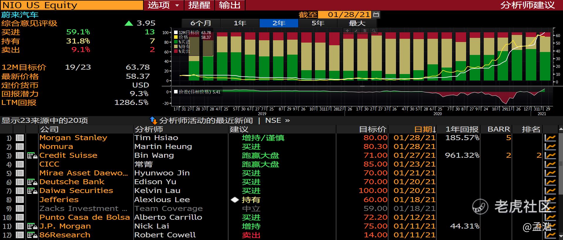Switch chart range to 5年
The height and width of the screenshot is (240, 563).
pyautogui.click(x=318, y=23)
